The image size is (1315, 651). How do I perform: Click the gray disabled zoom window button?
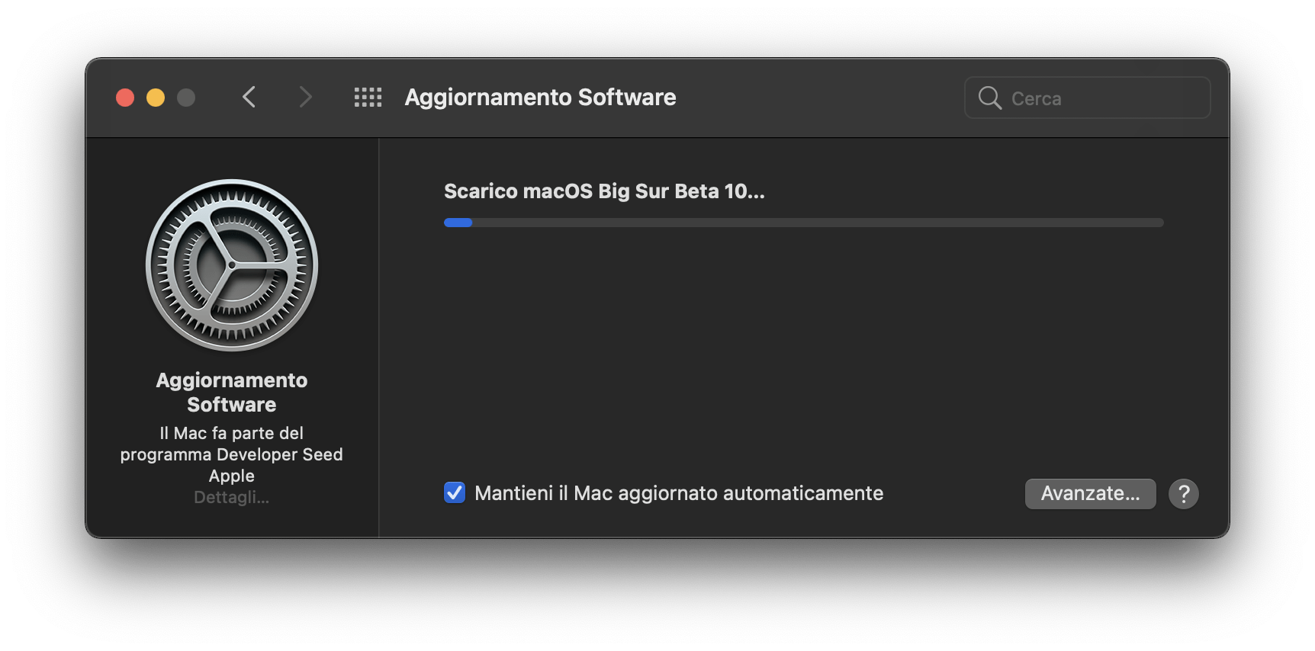186,98
